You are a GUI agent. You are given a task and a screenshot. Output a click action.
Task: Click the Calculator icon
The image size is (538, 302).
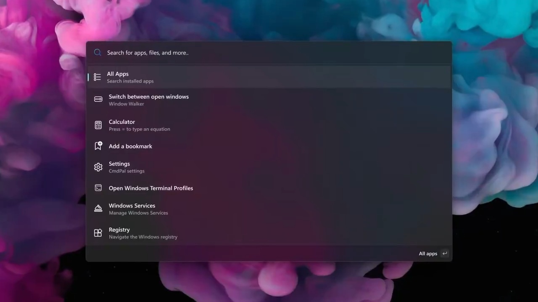click(98, 125)
